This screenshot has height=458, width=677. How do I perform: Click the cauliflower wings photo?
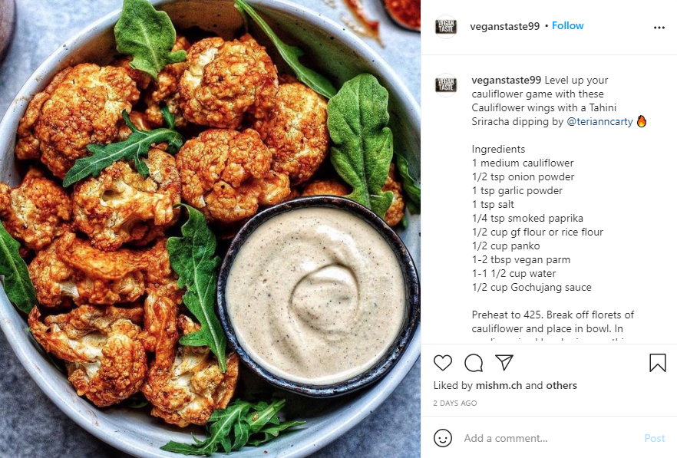coord(210,229)
